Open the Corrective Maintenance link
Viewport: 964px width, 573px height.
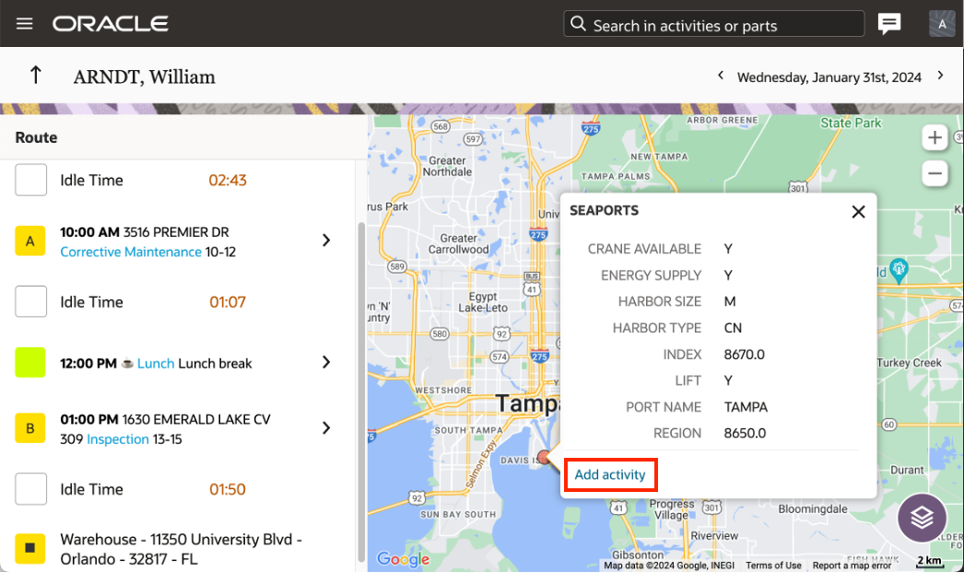tap(131, 252)
